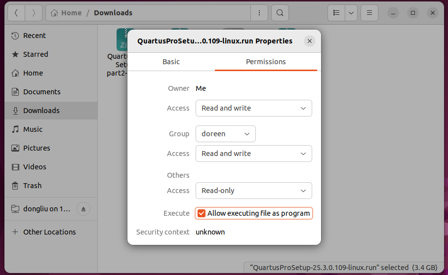Open Trash in the sidebar
The width and height of the screenshot is (448, 275).
[x=51, y=186]
